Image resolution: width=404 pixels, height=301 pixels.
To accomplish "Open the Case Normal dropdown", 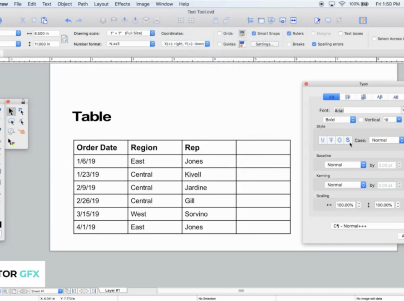I will pyautogui.click(x=386, y=140).
